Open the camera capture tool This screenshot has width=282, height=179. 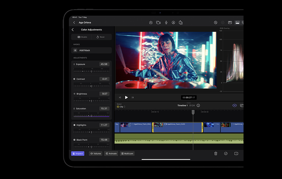pyautogui.click(x=158, y=23)
